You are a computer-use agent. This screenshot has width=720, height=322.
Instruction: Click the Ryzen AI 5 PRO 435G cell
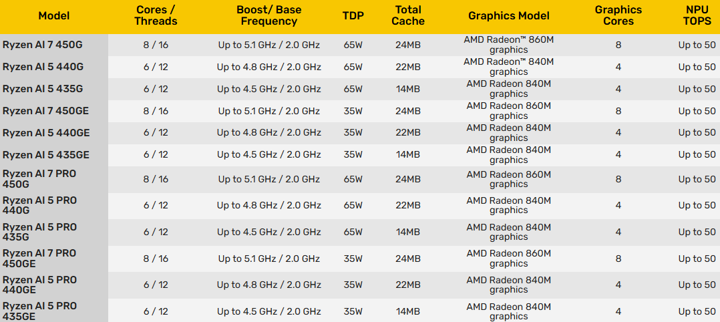39,232
